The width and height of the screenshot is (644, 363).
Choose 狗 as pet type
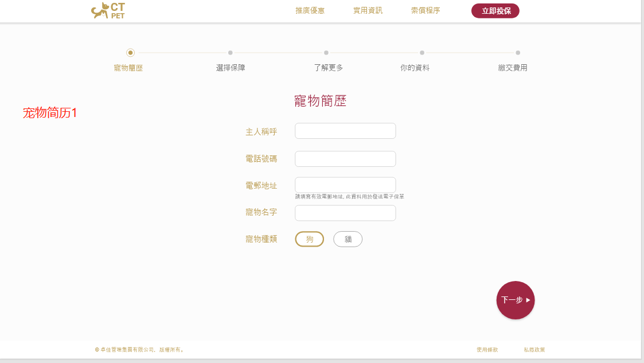tap(310, 239)
